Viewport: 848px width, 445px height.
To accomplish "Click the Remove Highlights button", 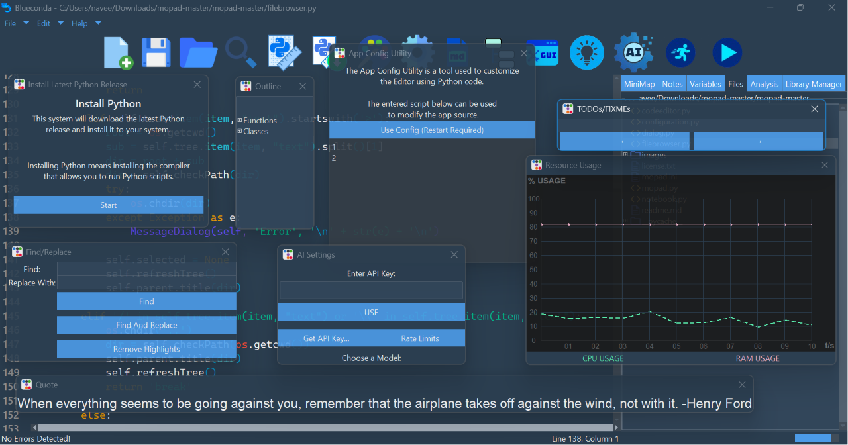I will point(146,349).
